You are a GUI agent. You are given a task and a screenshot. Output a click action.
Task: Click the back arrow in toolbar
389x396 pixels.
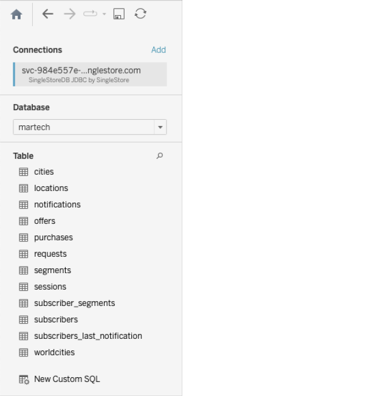coord(47,14)
